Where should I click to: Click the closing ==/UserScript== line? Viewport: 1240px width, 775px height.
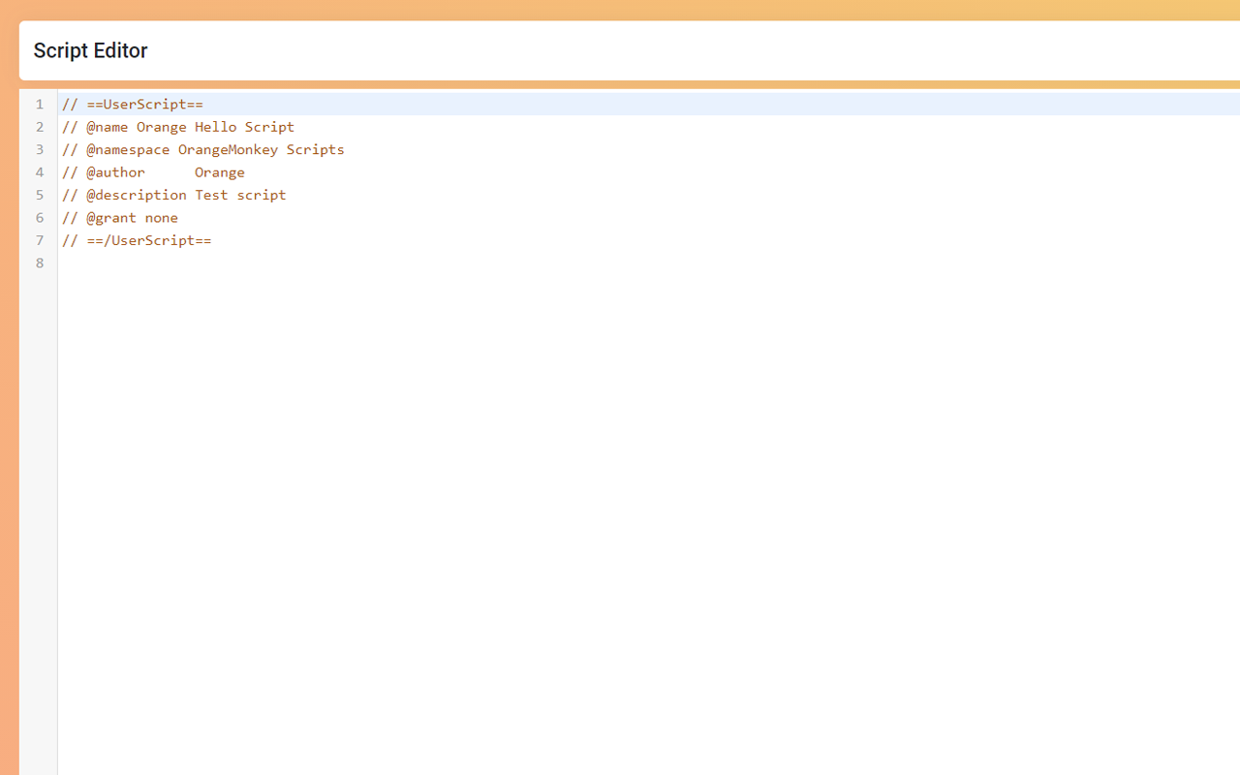[137, 240]
